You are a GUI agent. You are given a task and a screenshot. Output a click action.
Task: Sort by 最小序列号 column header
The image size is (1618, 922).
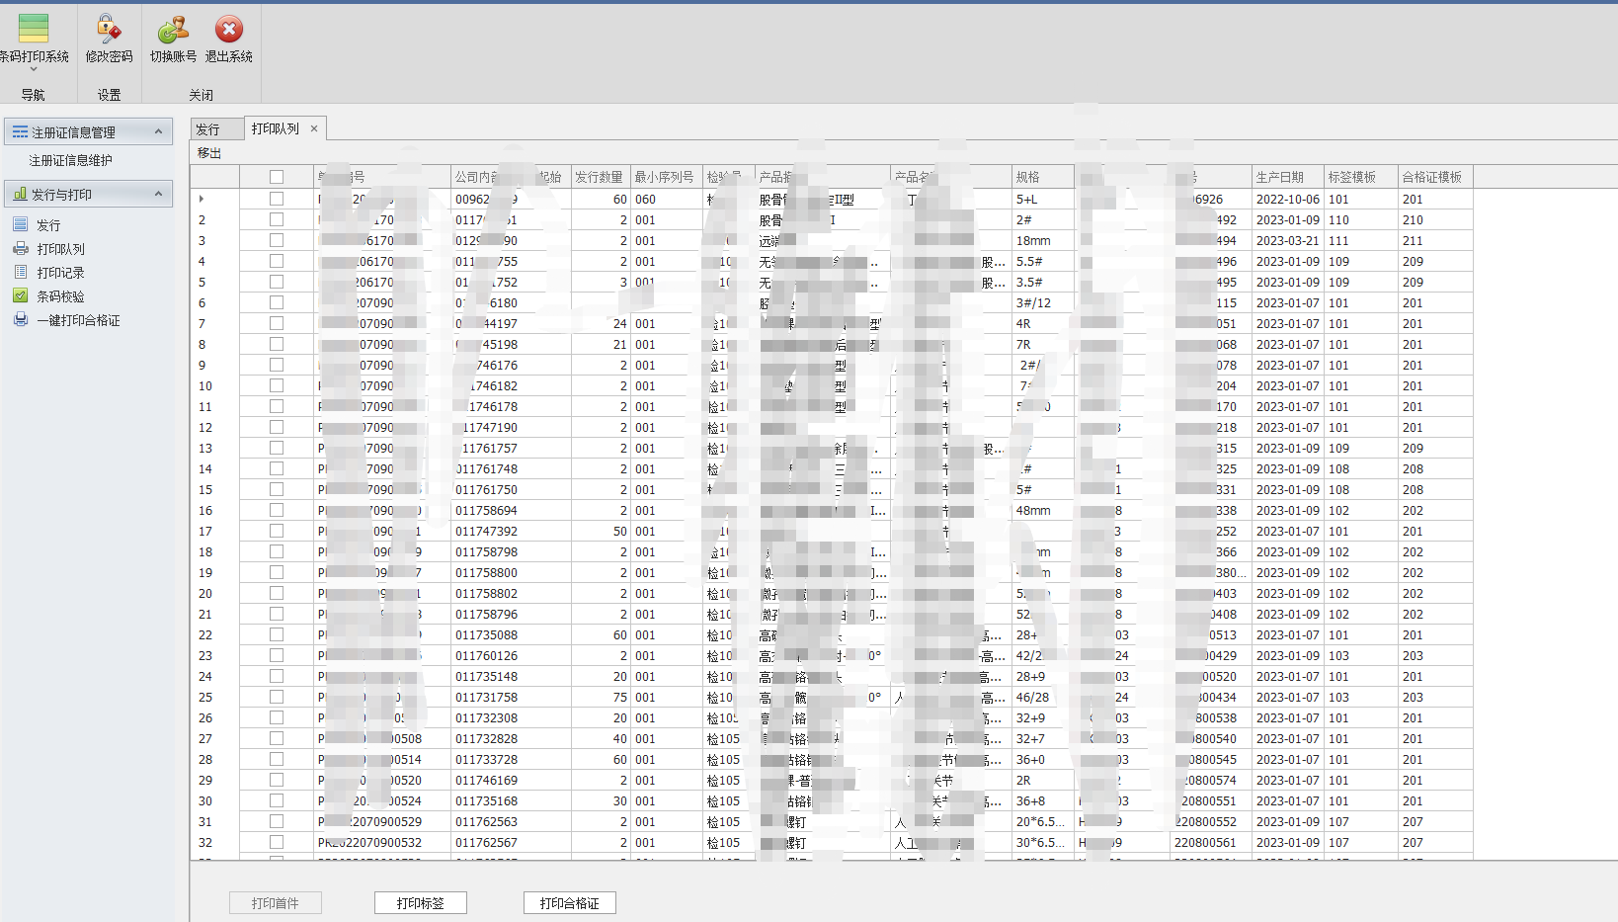[x=666, y=177]
